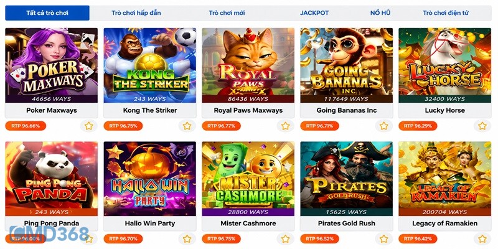Add Legacy of Ramakien to favorites star
The width and height of the screenshot is (498, 249).
482,239
